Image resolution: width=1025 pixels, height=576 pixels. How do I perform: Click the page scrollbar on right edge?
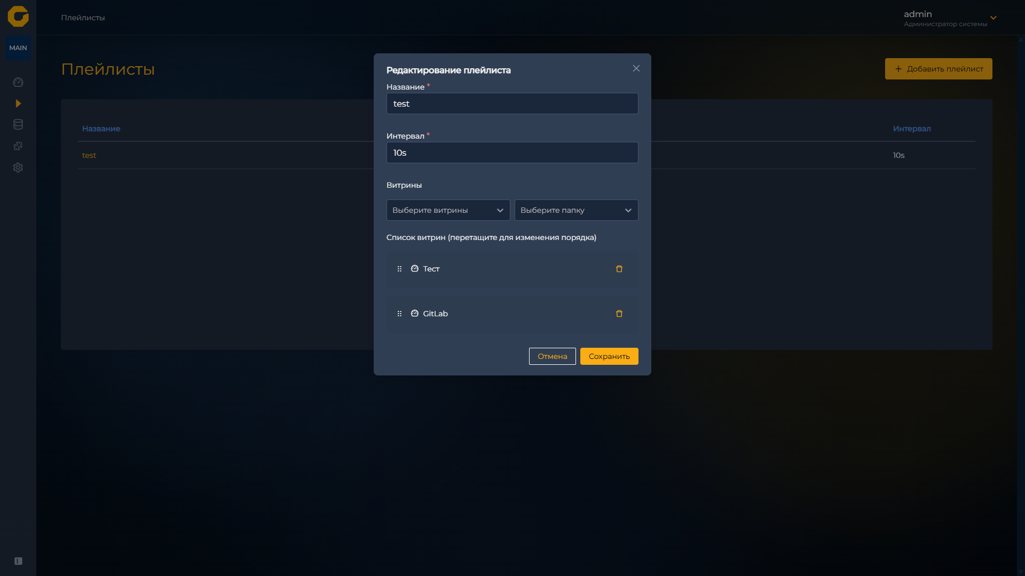point(1021,305)
